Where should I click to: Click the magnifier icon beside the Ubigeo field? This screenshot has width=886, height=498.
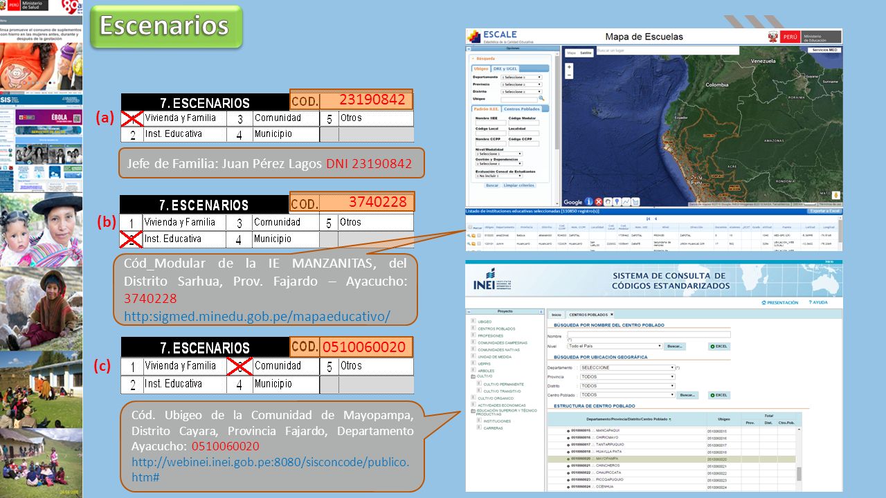click(x=541, y=98)
